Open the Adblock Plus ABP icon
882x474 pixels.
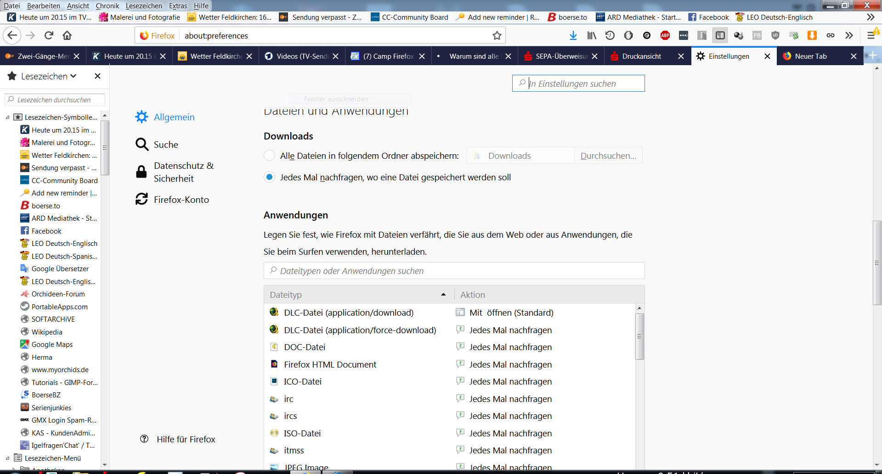pos(665,35)
